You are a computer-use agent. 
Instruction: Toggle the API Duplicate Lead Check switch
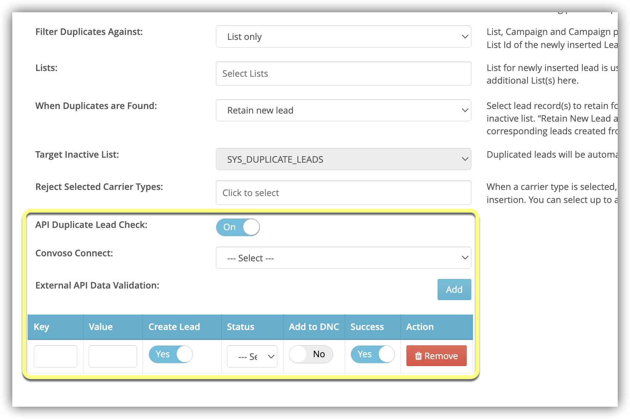(238, 227)
